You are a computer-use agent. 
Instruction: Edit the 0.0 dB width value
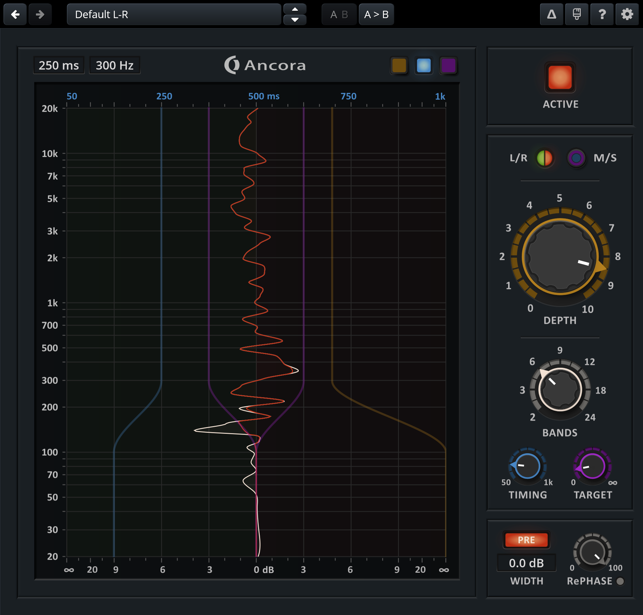526,563
